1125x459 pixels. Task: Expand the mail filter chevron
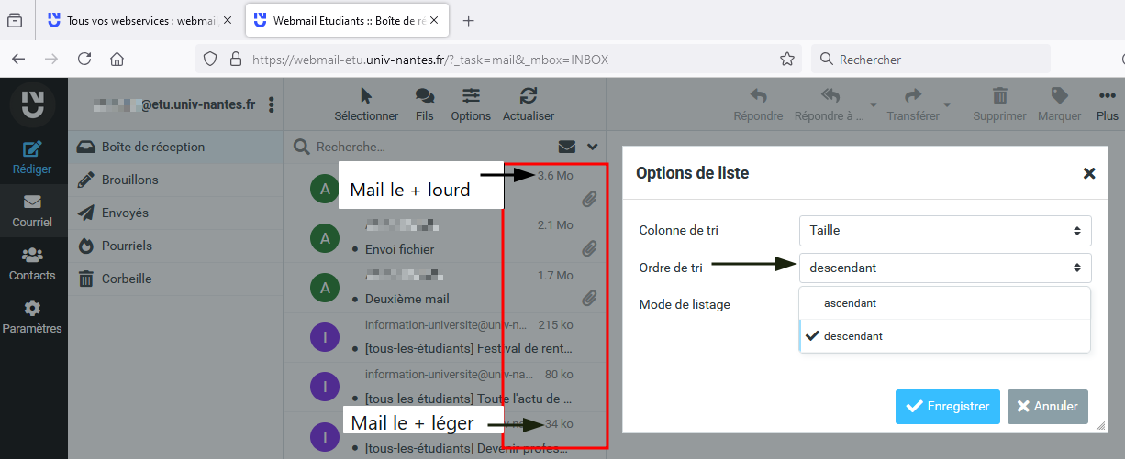tap(593, 147)
